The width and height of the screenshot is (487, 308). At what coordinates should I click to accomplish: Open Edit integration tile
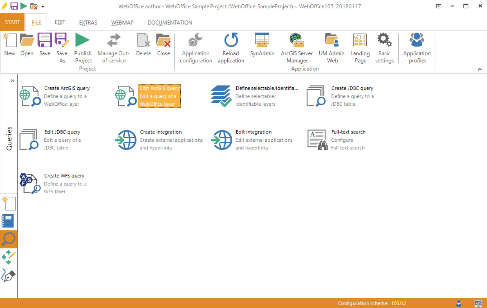click(x=252, y=140)
